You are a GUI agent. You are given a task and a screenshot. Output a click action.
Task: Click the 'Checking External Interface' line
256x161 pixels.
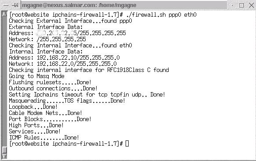click(70, 21)
